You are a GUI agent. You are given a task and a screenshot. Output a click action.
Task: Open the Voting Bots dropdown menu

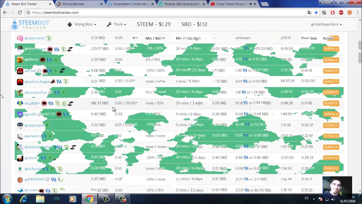click(82, 24)
